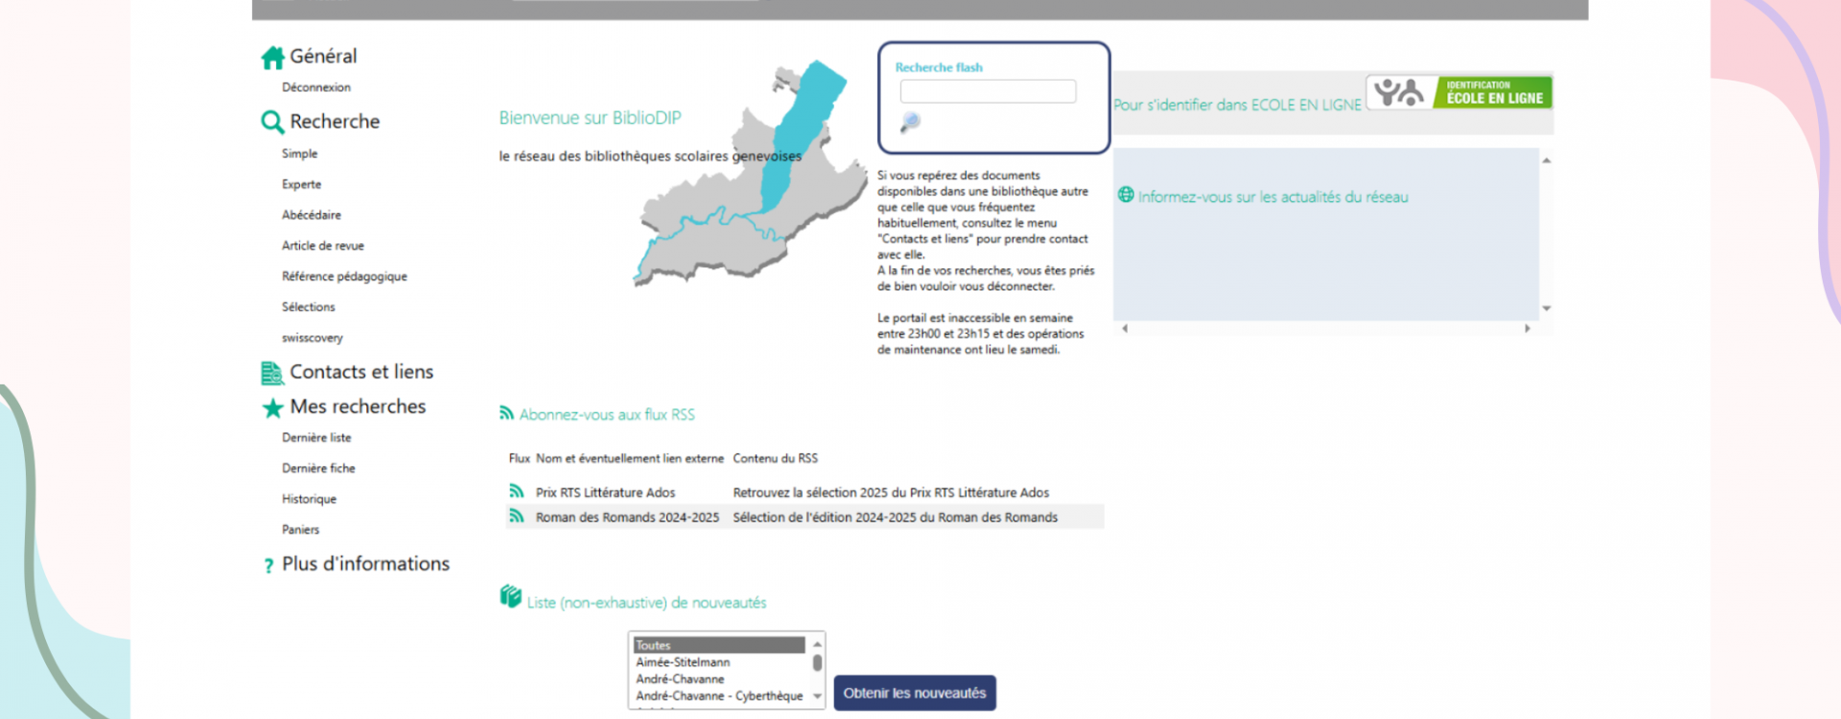Open Dernière liste
1841x719 pixels.
point(316,437)
